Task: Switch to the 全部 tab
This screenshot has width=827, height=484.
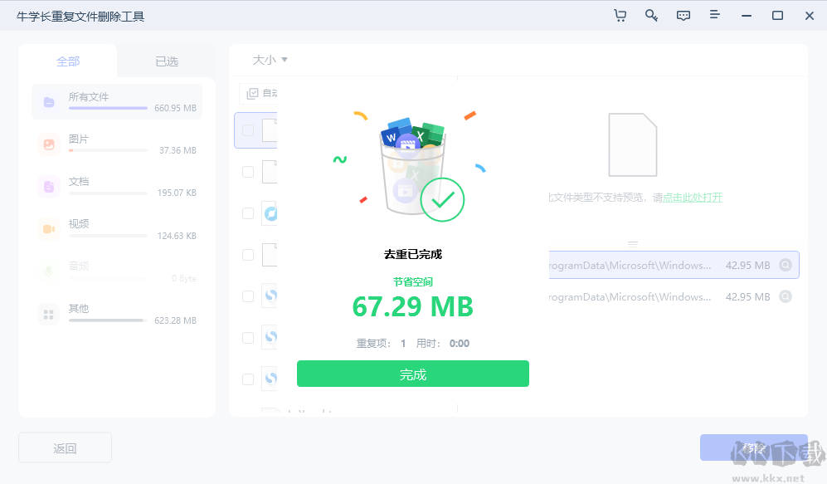Action: click(x=68, y=60)
